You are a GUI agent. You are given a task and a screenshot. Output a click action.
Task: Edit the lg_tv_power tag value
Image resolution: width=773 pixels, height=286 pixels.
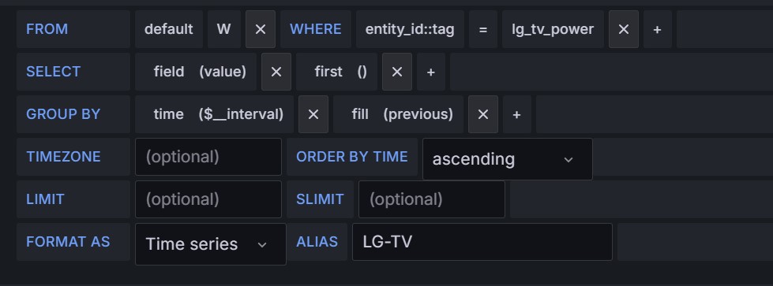click(x=553, y=29)
